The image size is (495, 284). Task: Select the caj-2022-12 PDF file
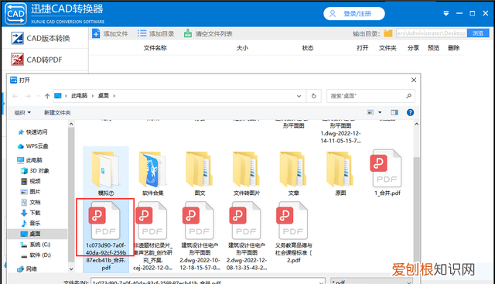point(153,236)
